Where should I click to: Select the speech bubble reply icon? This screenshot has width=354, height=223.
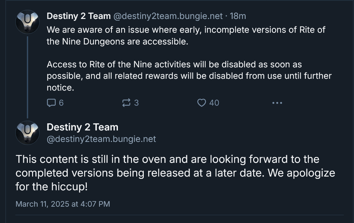point(51,103)
